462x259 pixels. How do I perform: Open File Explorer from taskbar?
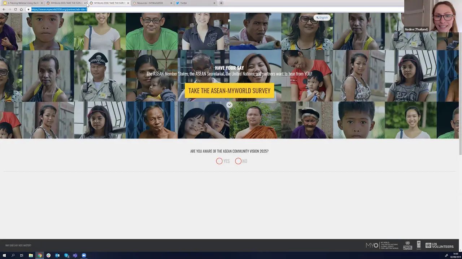point(31,255)
